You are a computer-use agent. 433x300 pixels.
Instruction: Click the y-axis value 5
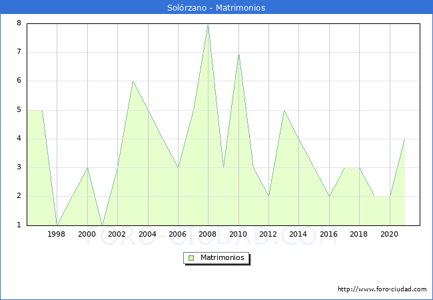click(x=19, y=110)
